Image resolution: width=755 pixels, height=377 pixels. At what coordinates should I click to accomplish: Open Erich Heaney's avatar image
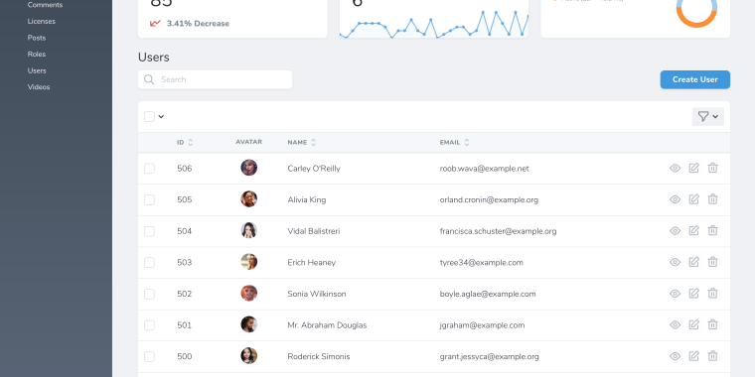[249, 262]
